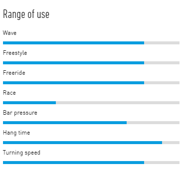181x181 pixels.
Task: Select the Range of use heading
Action: [x=26, y=14]
